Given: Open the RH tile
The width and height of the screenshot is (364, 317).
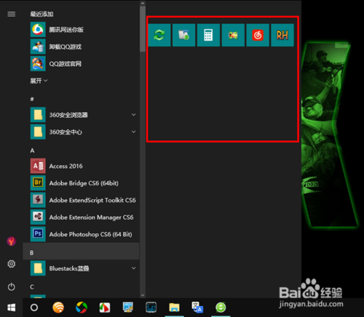Looking at the screenshot, I should 282,35.
